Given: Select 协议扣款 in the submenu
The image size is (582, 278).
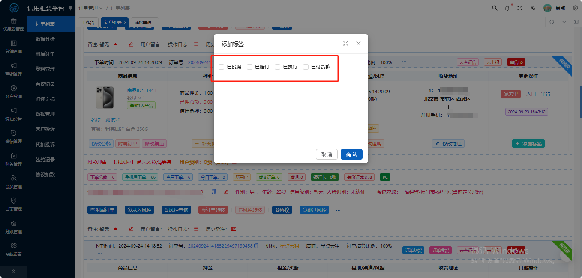Looking at the screenshot, I should click(45, 174).
